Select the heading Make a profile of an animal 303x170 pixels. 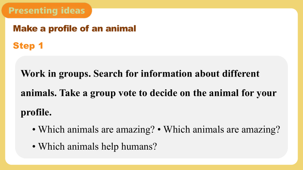[74, 28]
